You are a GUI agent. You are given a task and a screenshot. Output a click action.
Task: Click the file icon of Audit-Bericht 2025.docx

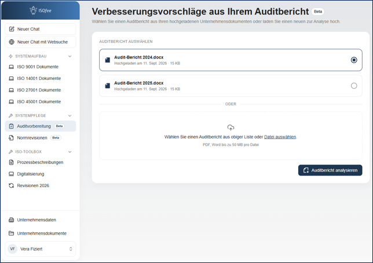click(108, 86)
